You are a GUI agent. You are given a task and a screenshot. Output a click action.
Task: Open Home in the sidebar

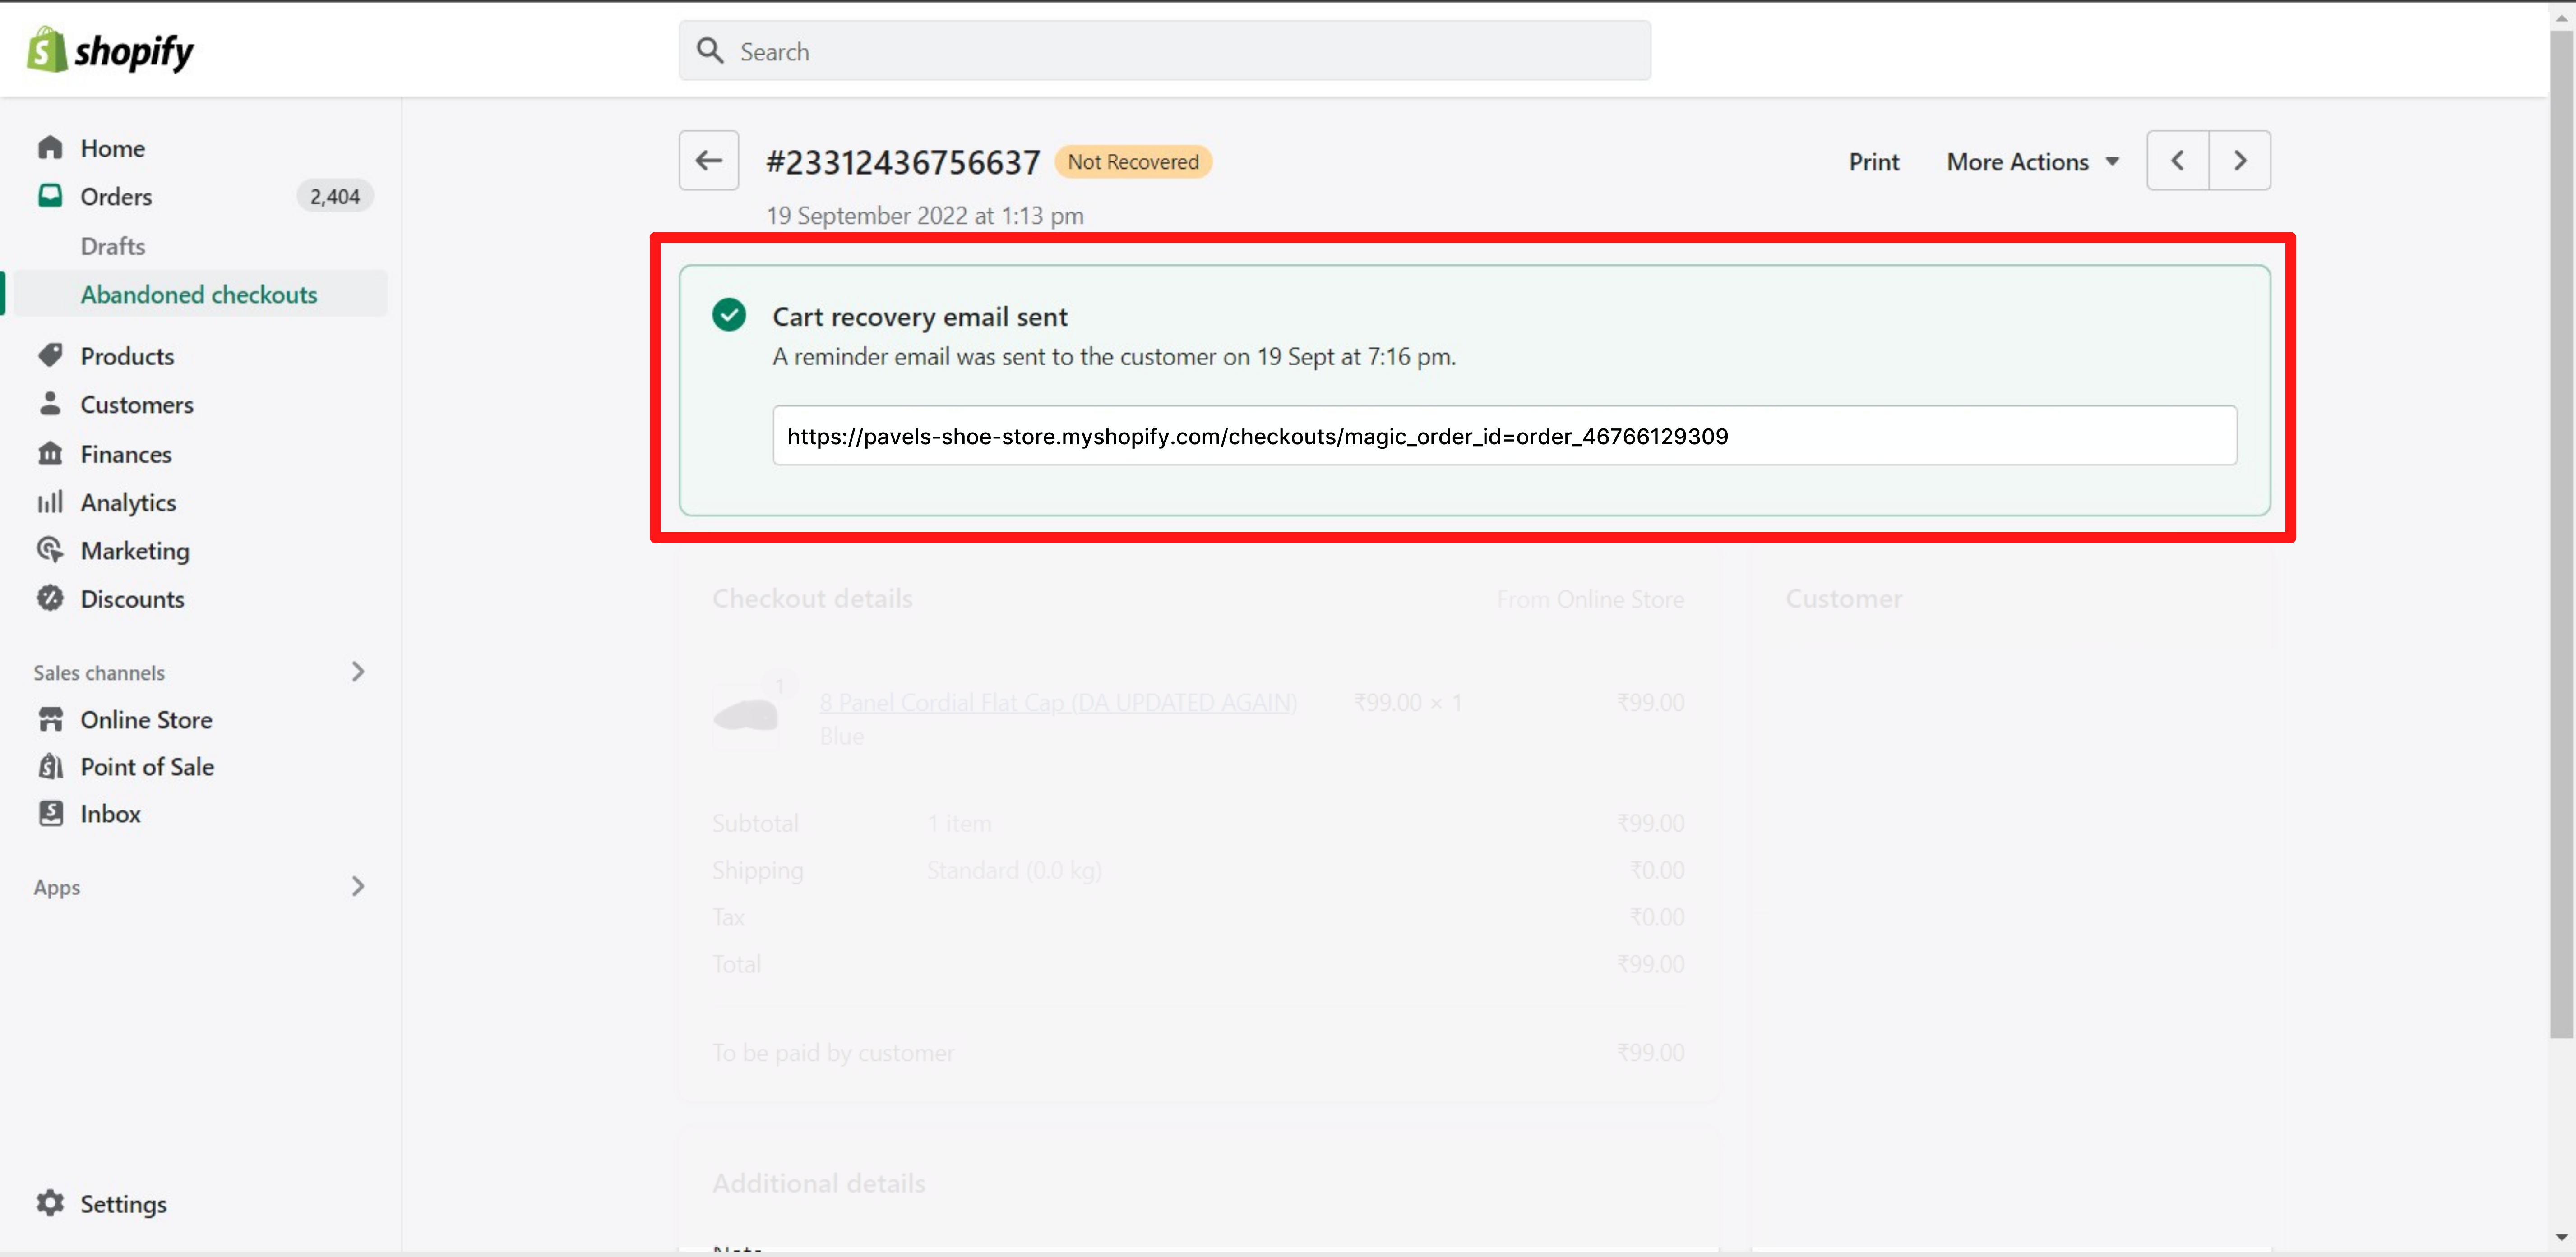click(x=113, y=148)
